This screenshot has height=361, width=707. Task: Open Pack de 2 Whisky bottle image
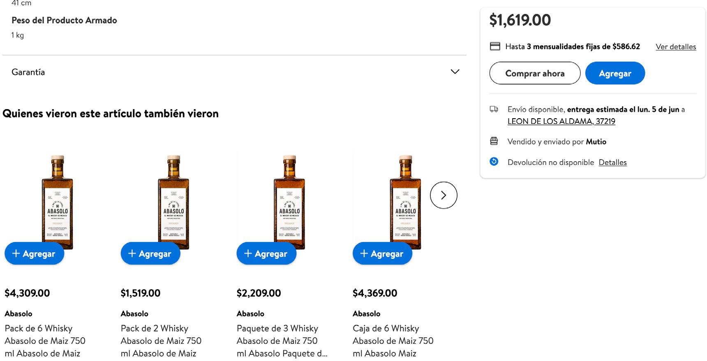173,197
